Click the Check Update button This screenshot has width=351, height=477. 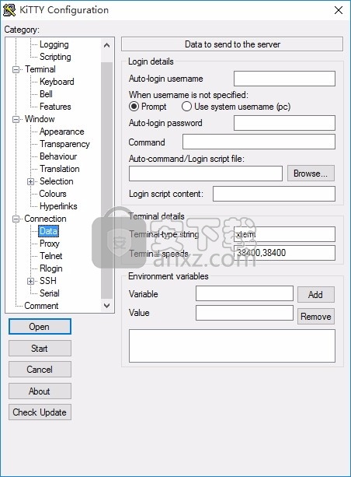tap(40, 412)
